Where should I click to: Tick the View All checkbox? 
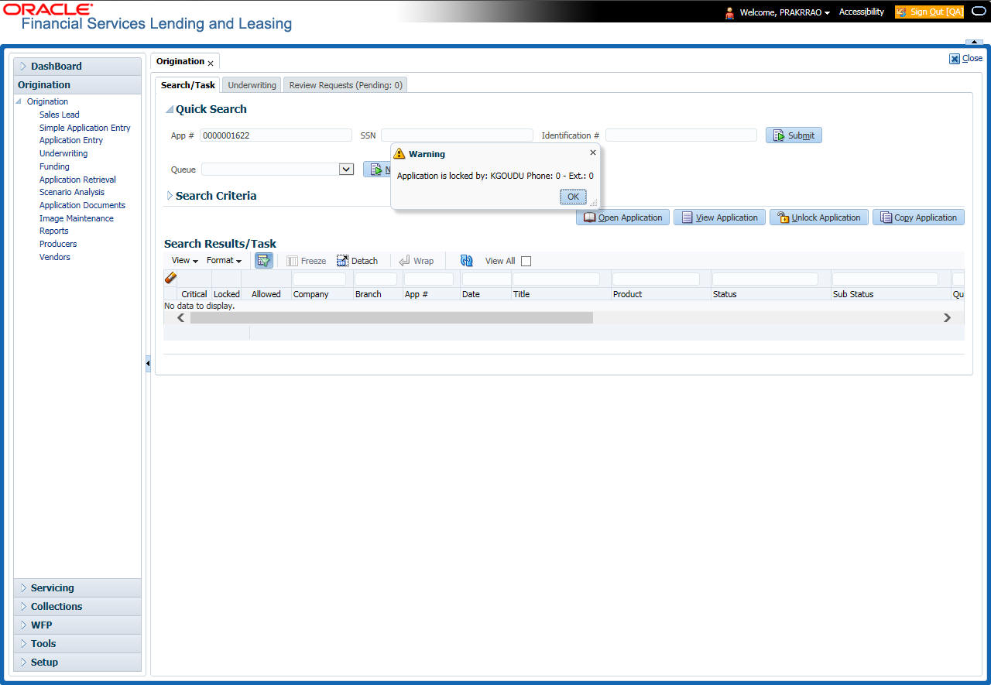coord(526,262)
